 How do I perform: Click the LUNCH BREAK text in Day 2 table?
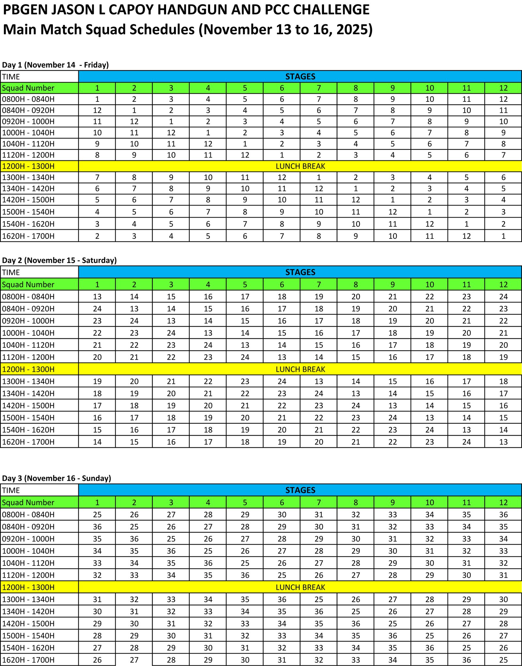click(300, 369)
